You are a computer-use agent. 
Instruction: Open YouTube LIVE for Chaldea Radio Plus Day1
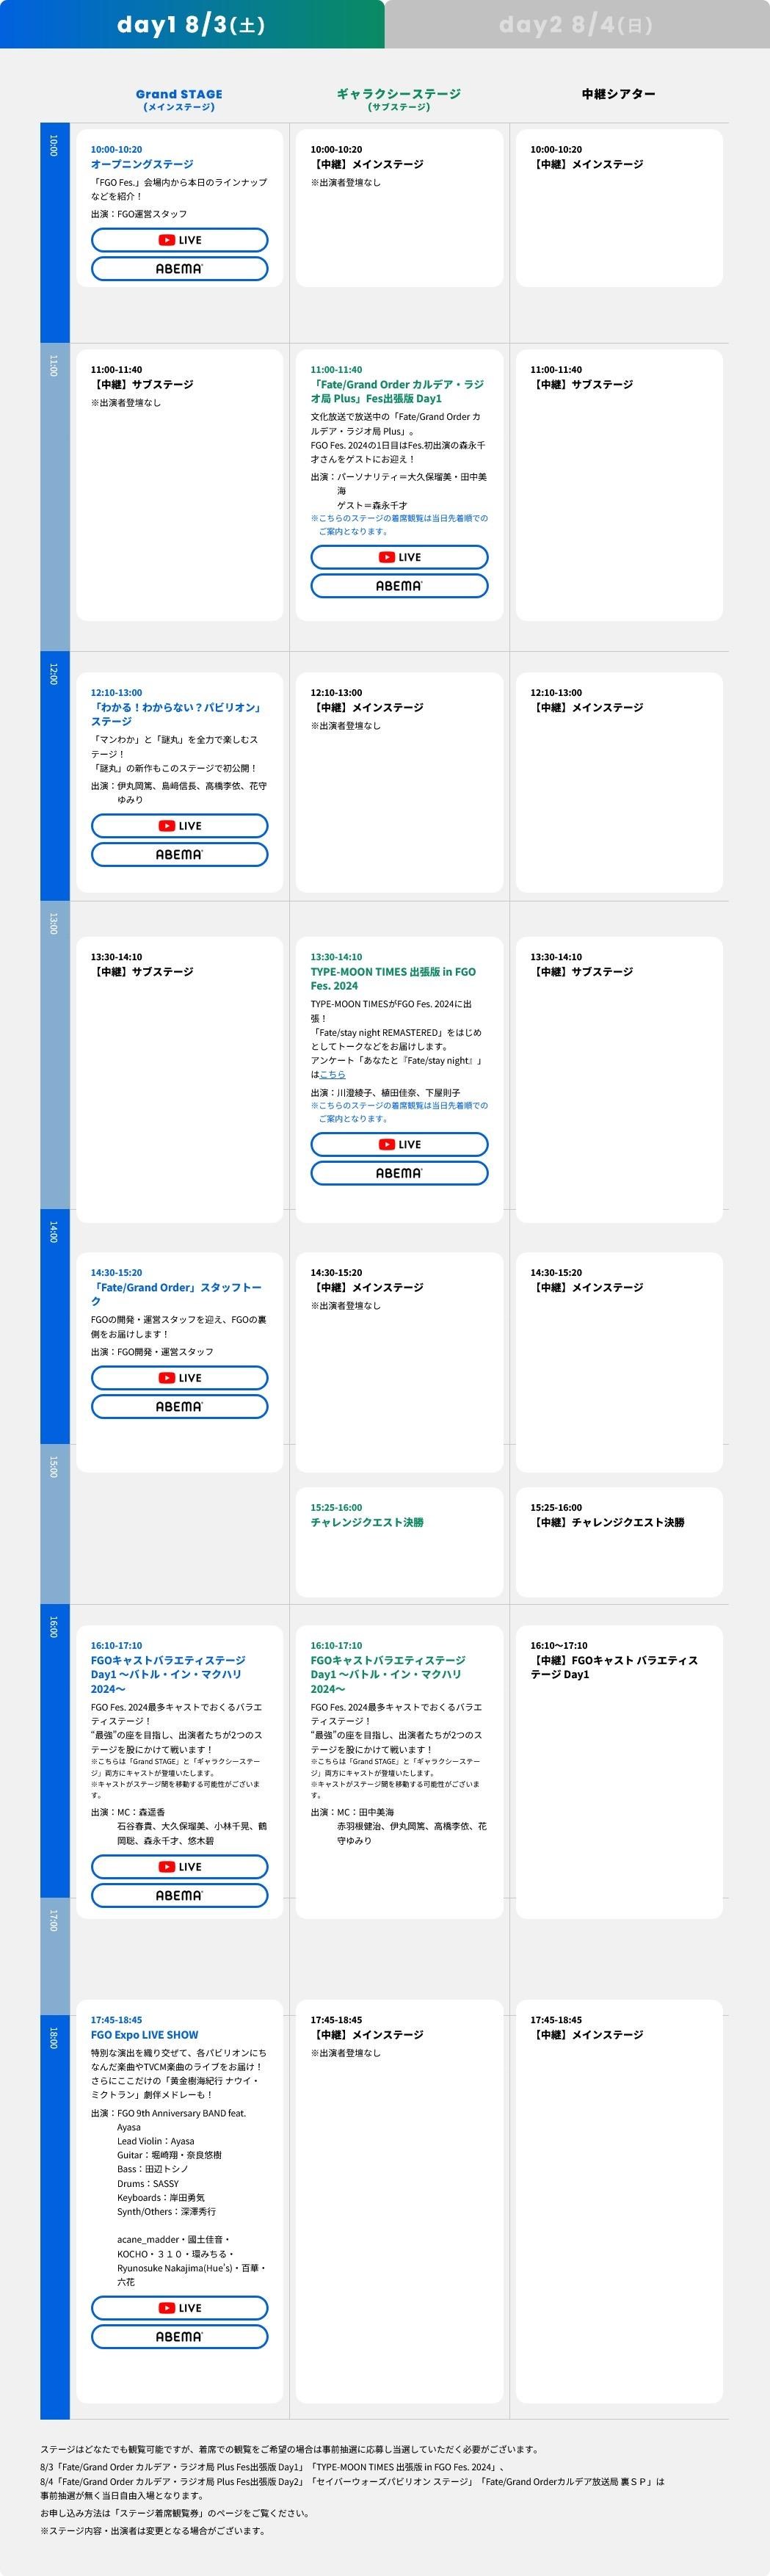click(399, 557)
